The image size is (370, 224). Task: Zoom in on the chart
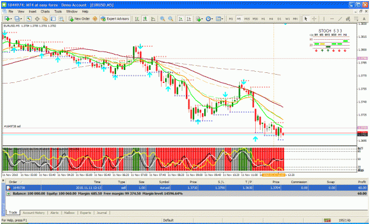tap(163, 19)
